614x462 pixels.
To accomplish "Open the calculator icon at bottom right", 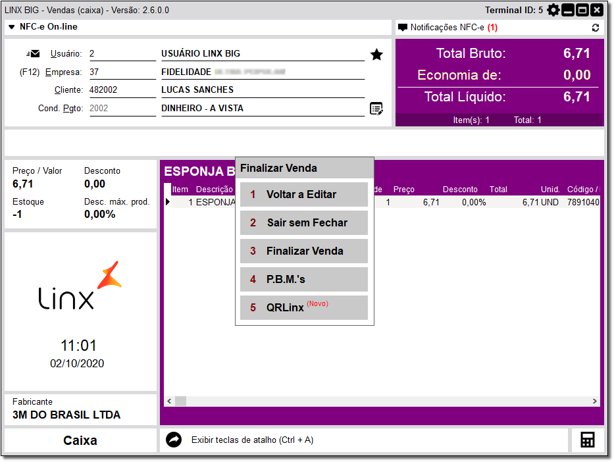I will pyautogui.click(x=588, y=440).
